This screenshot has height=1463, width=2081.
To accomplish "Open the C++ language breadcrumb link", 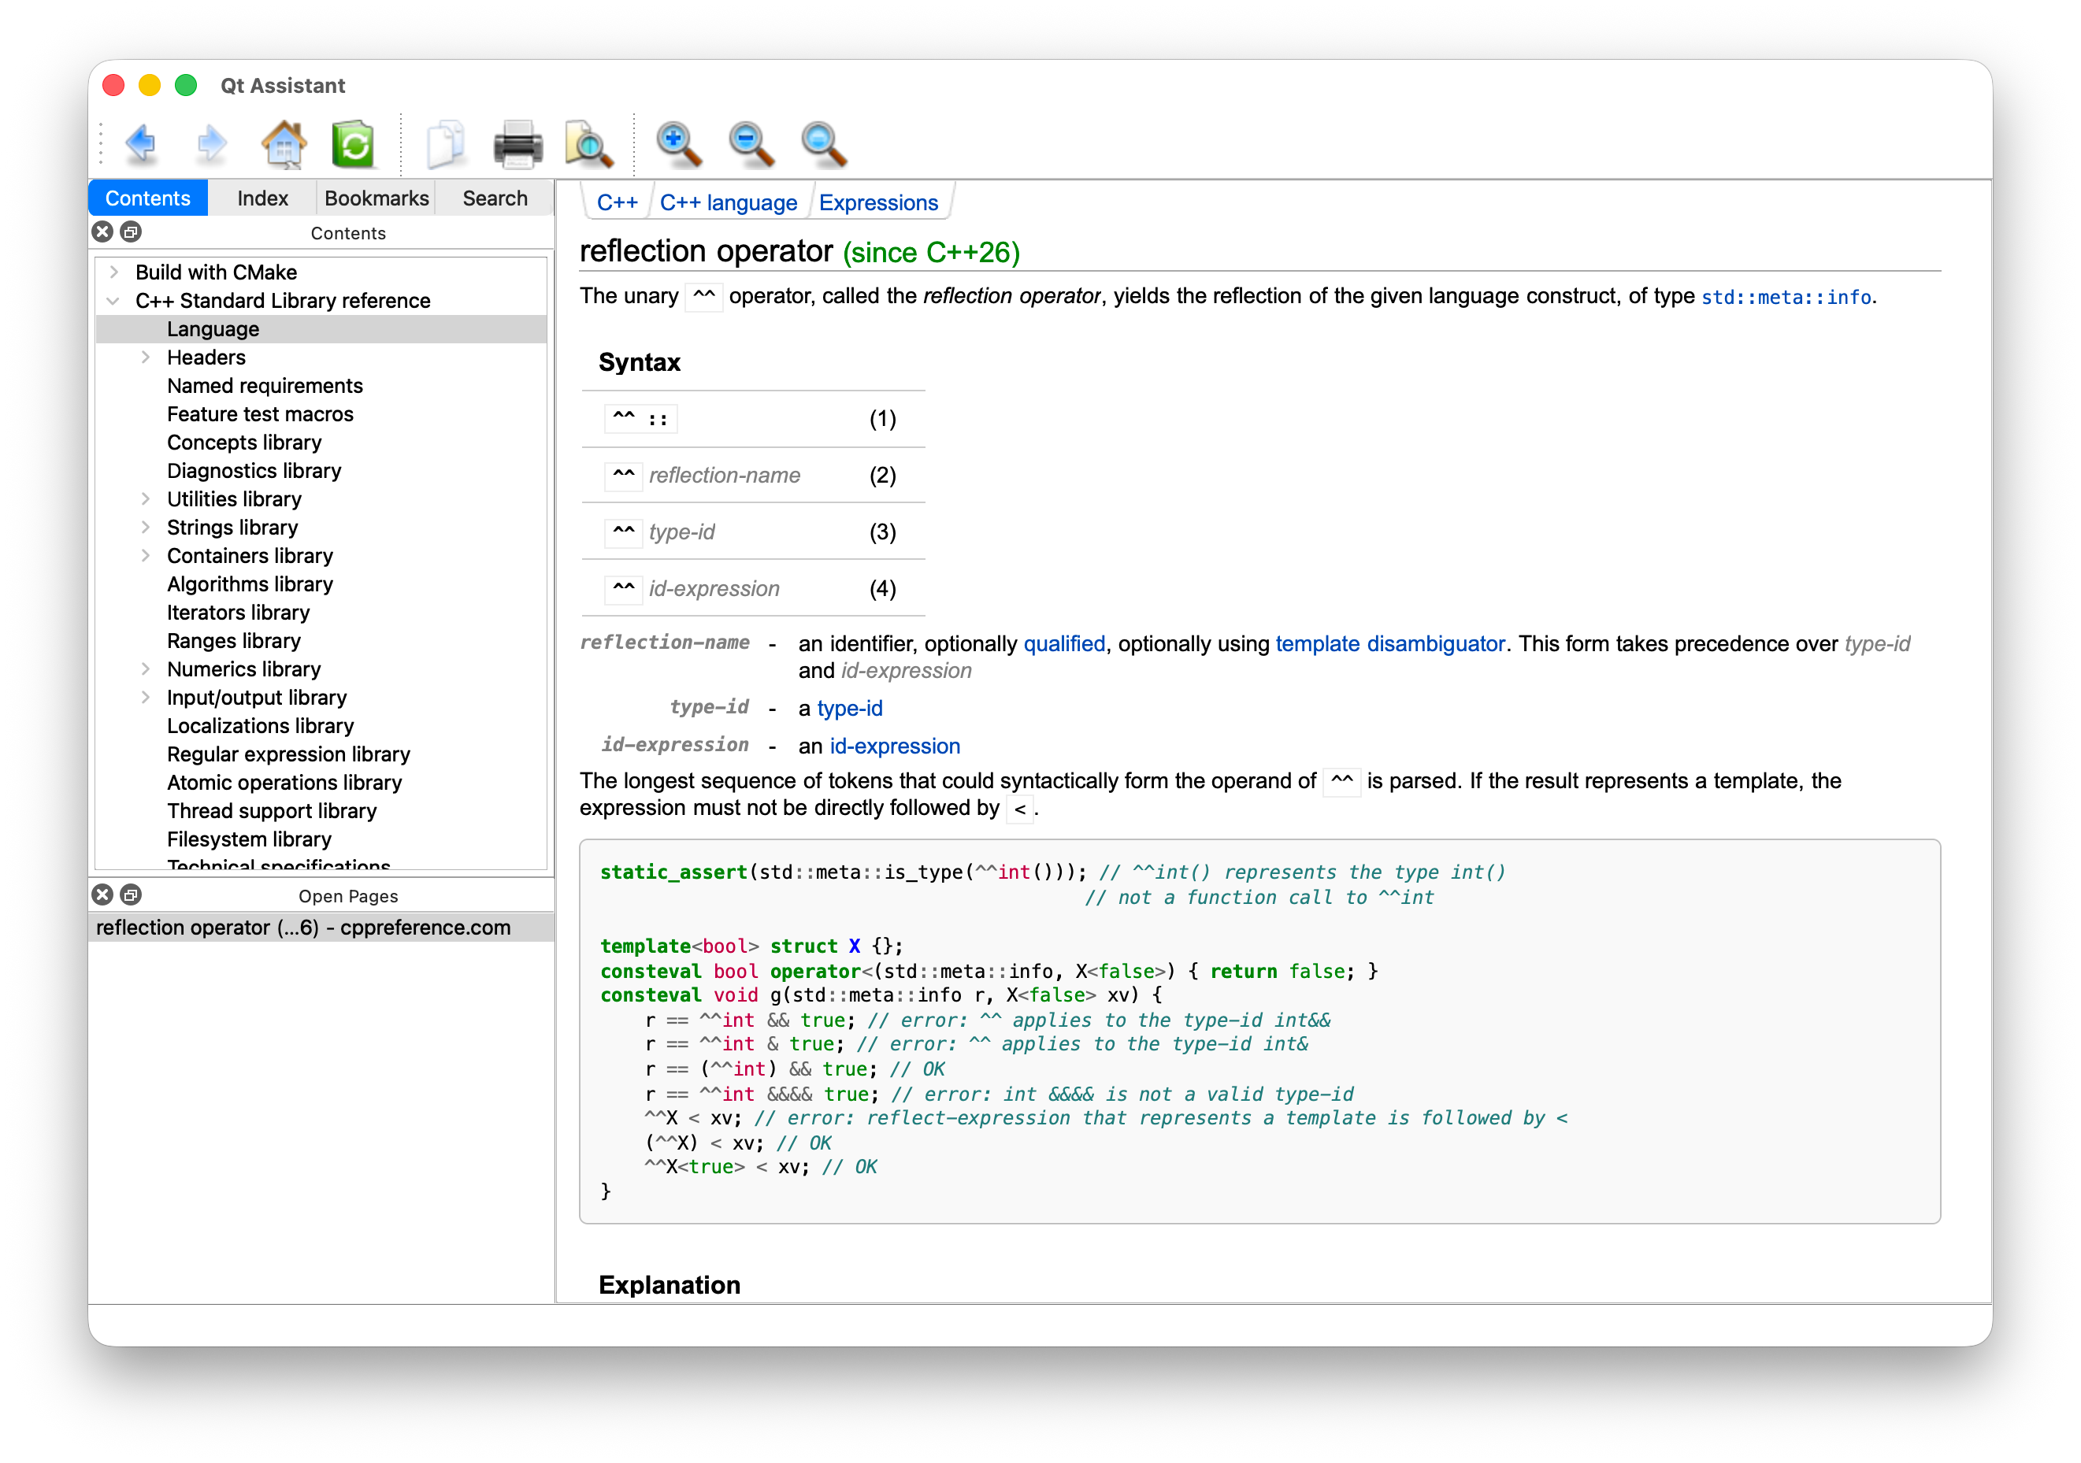I will click(x=728, y=202).
